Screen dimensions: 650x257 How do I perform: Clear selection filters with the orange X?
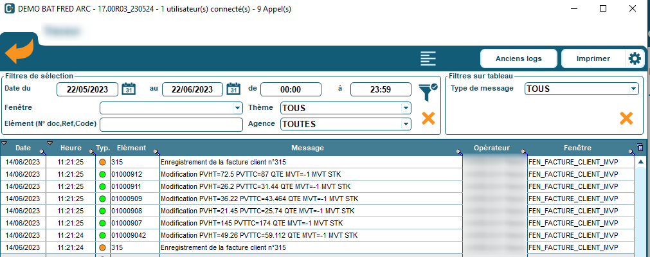pos(428,118)
